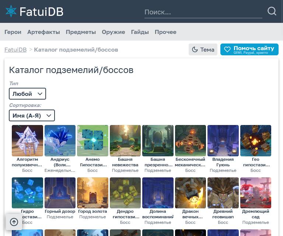Open the Оружие menu
The width and height of the screenshot is (283, 236).
(113, 32)
